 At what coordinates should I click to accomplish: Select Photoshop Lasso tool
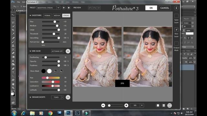(x=13, y=23)
